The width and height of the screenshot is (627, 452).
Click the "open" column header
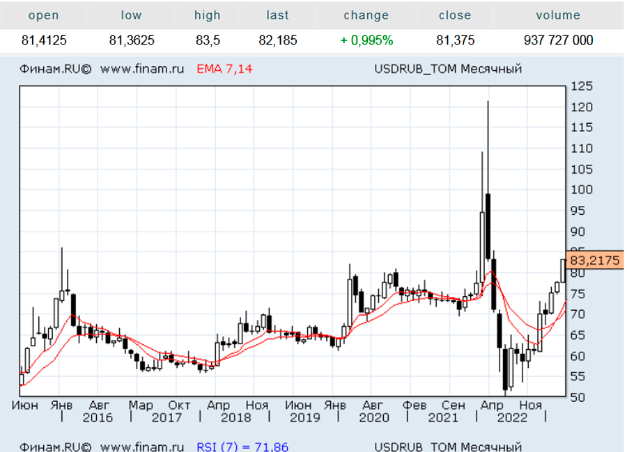click(x=44, y=15)
